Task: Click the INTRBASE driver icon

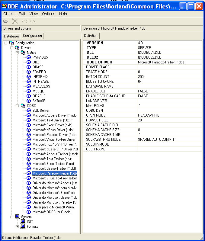Action: tap(29, 82)
